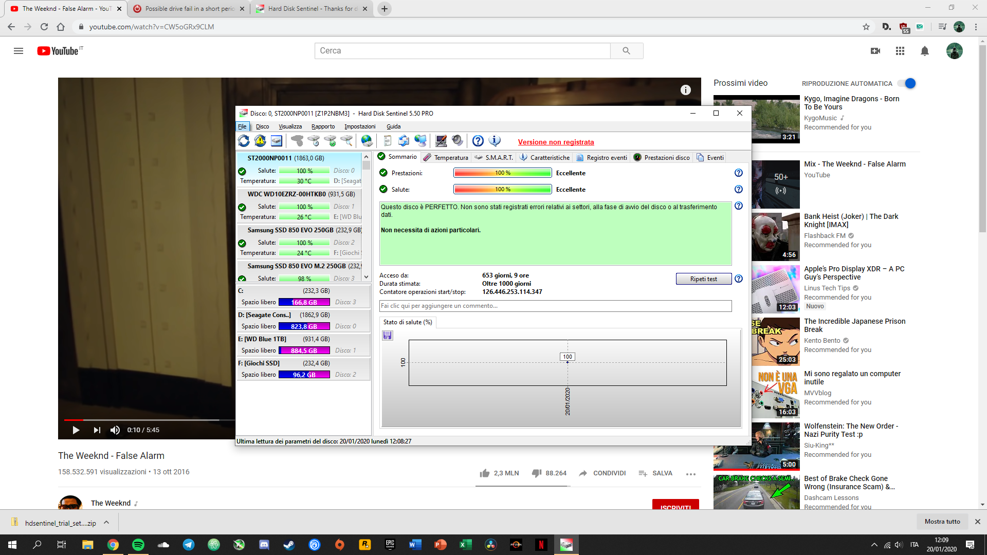Click the speaker sound toolbar icon

[x=458, y=141]
